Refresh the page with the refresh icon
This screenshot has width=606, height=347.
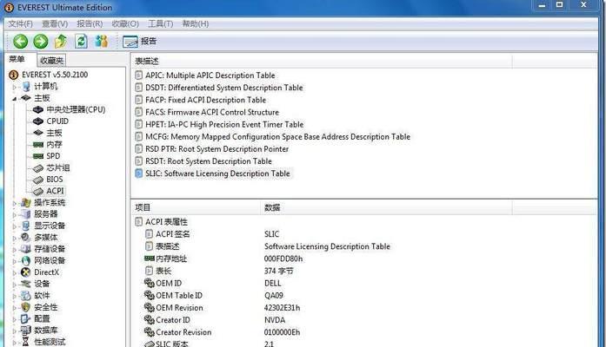tap(81, 42)
